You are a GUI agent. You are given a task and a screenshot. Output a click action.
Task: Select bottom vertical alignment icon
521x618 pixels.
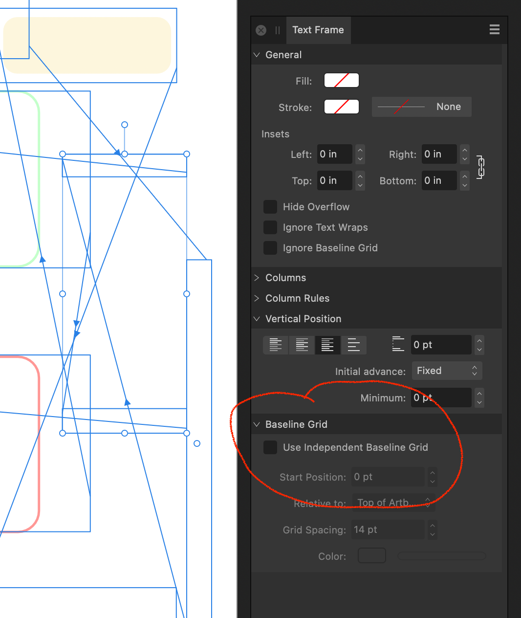pyautogui.click(x=328, y=345)
